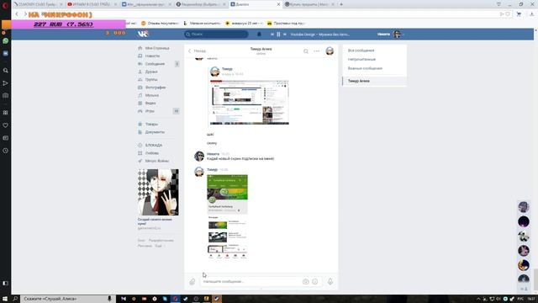Open the green mobile screenshot sent by Тимур

(227, 216)
